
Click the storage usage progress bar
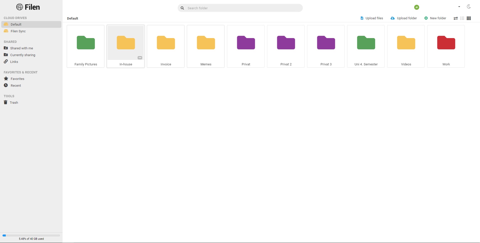(x=31, y=235)
